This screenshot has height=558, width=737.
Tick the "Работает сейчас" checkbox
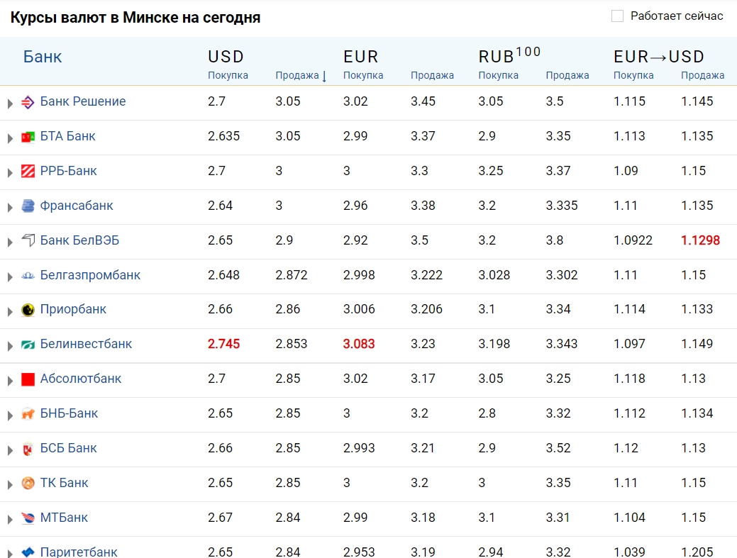pos(617,16)
